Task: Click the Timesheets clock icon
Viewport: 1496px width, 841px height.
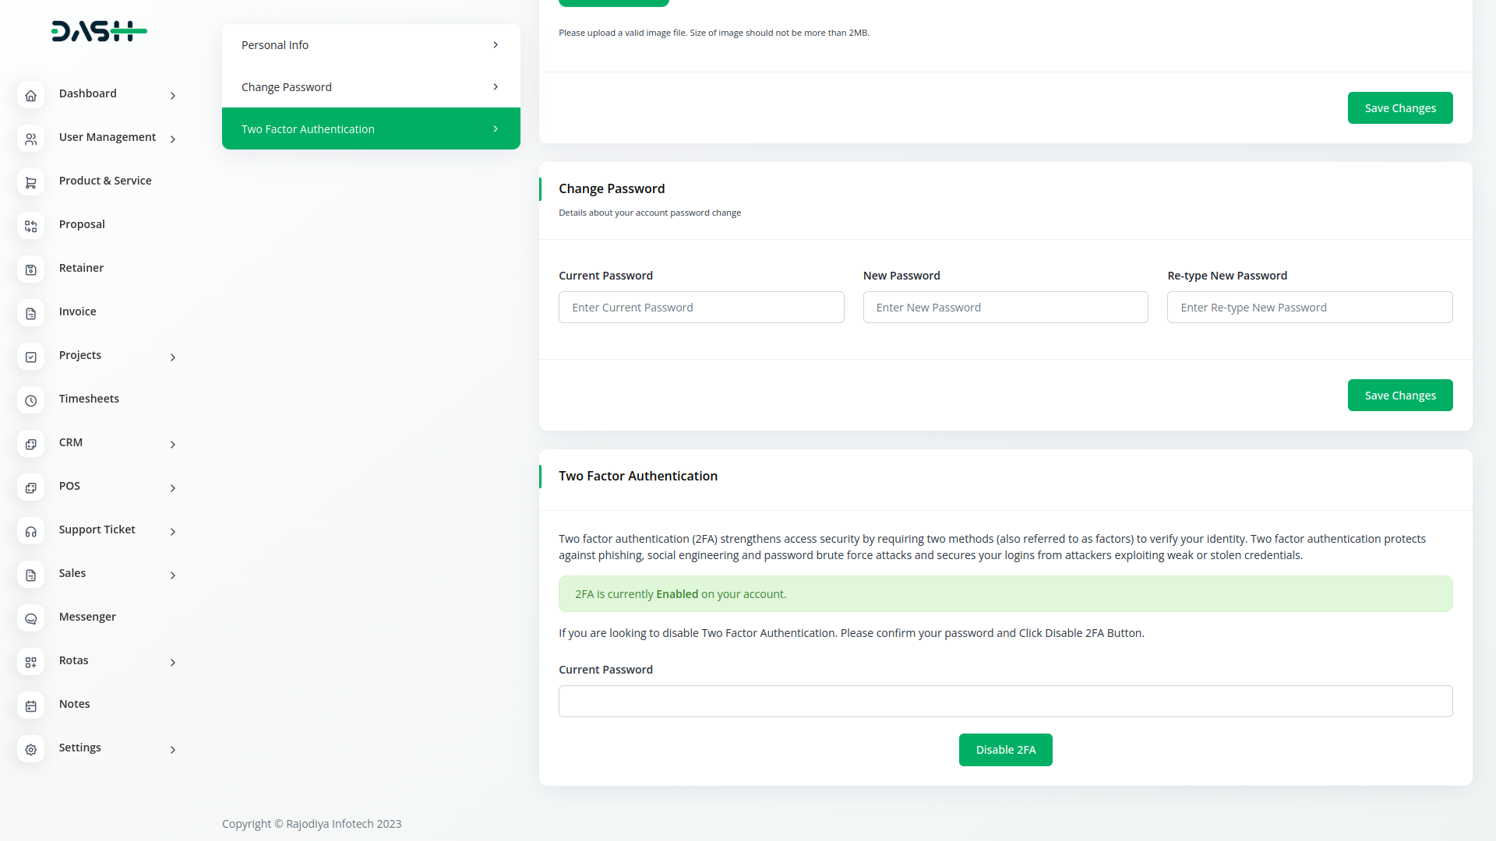Action: [30, 400]
